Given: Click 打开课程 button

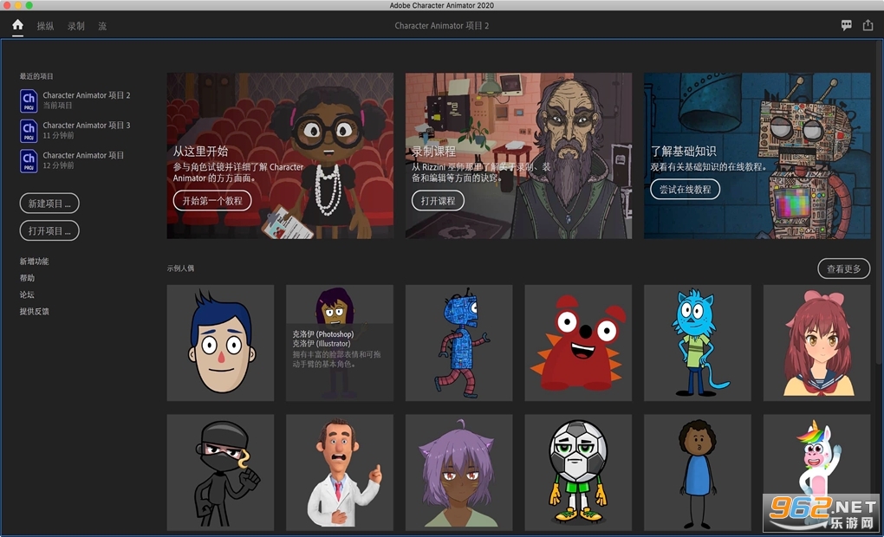Looking at the screenshot, I should click(438, 201).
